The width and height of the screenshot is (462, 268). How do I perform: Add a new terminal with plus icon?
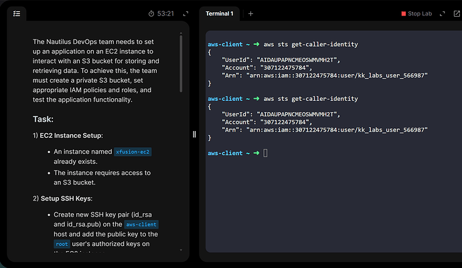(x=250, y=13)
